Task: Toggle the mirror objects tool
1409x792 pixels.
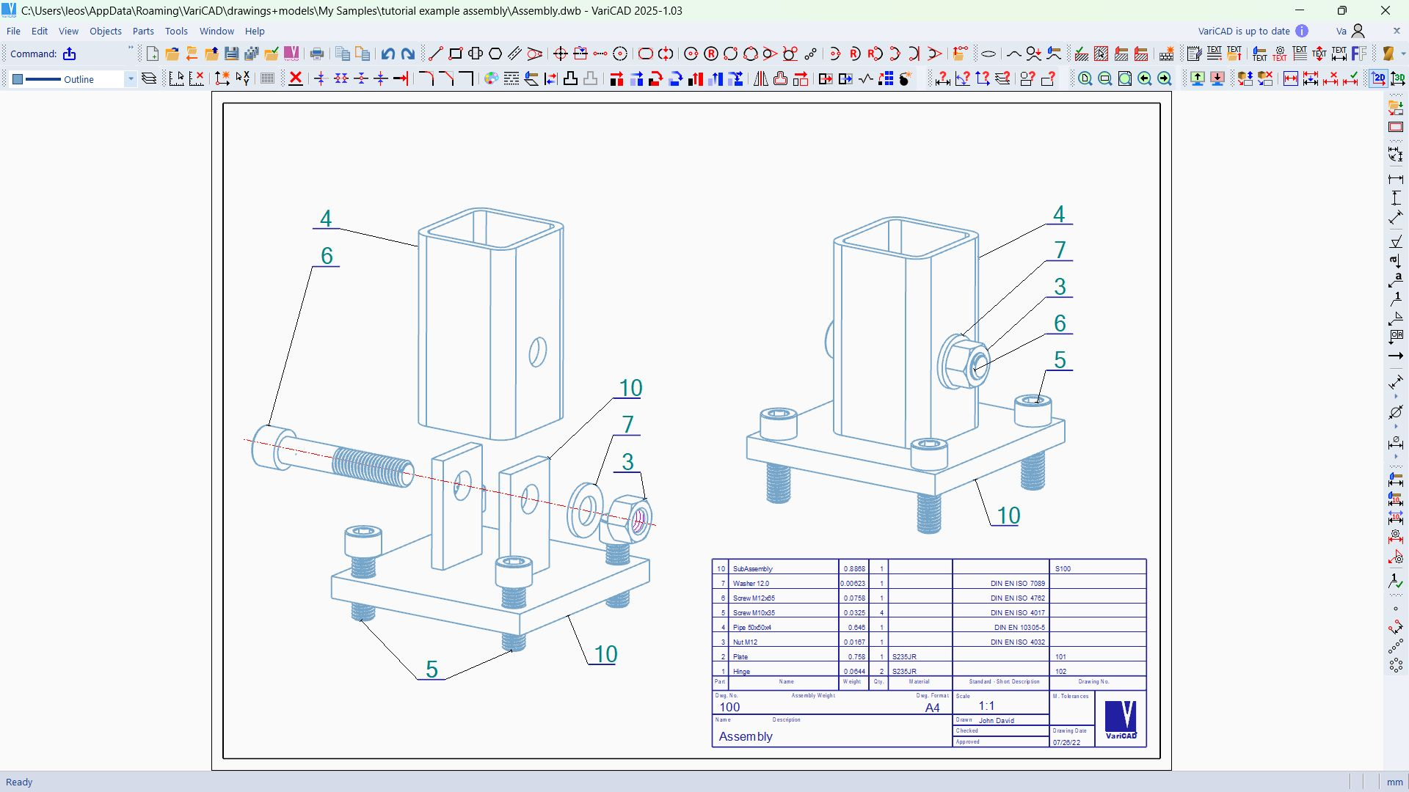Action: [760, 78]
